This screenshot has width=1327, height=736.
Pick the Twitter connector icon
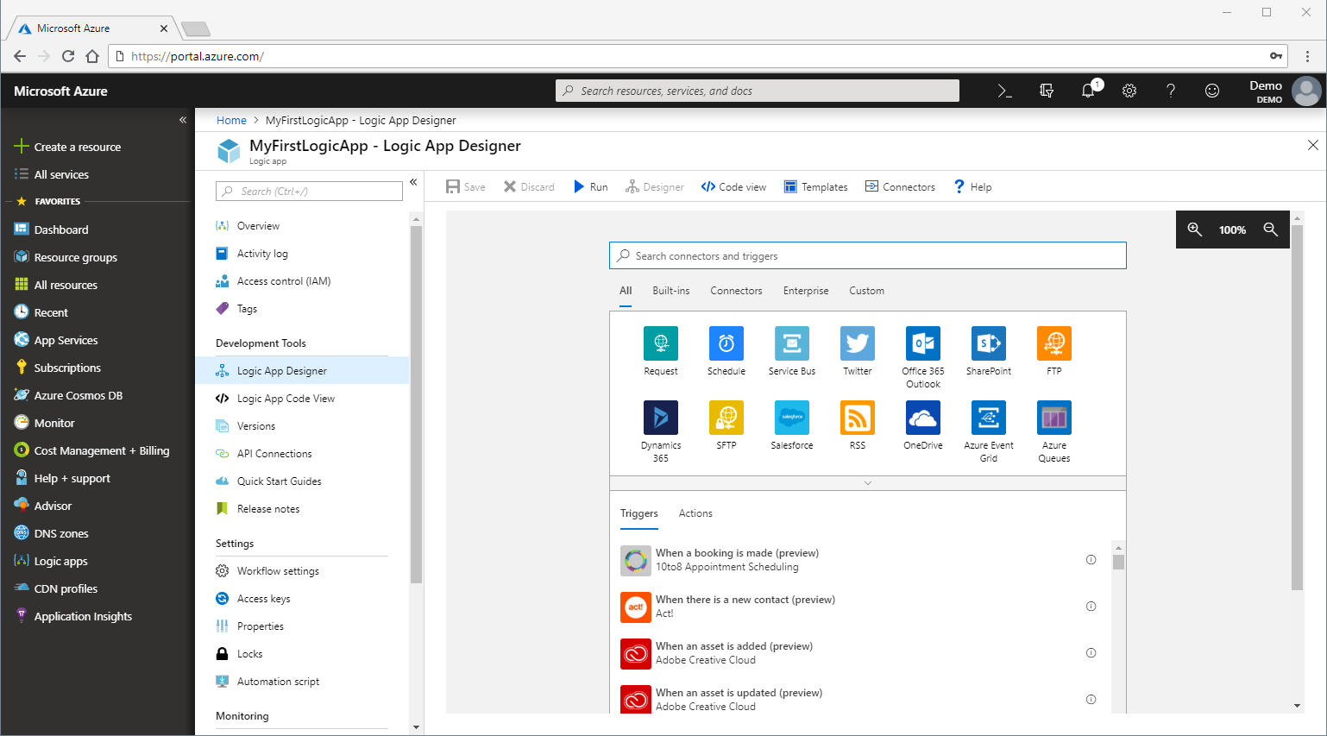click(x=858, y=343)
